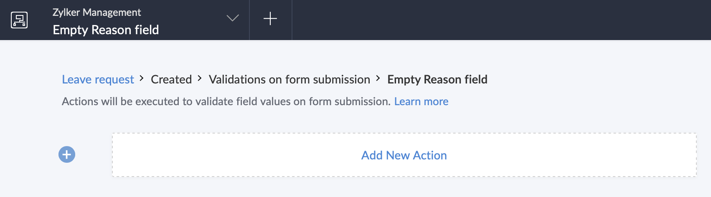This screenshot has width=711, height=197.
Task: Open the Zylker Management application name
Action: click(x=96, y=13)
